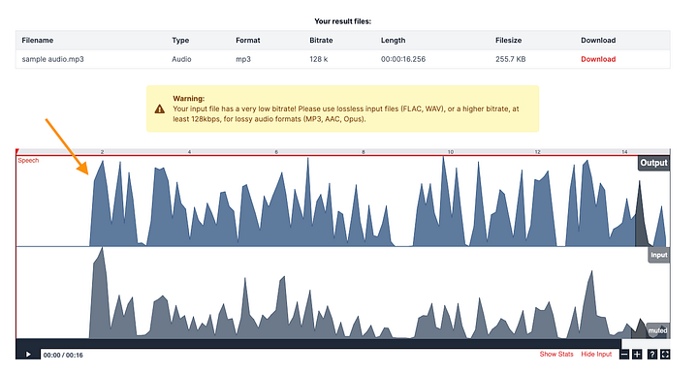This screenshot has height=374, width=698.
Task: Click the filesize value 255.7 KB
Action: (x=510, y=59)
